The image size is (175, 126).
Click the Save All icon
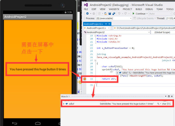click(x=114, y=14)
